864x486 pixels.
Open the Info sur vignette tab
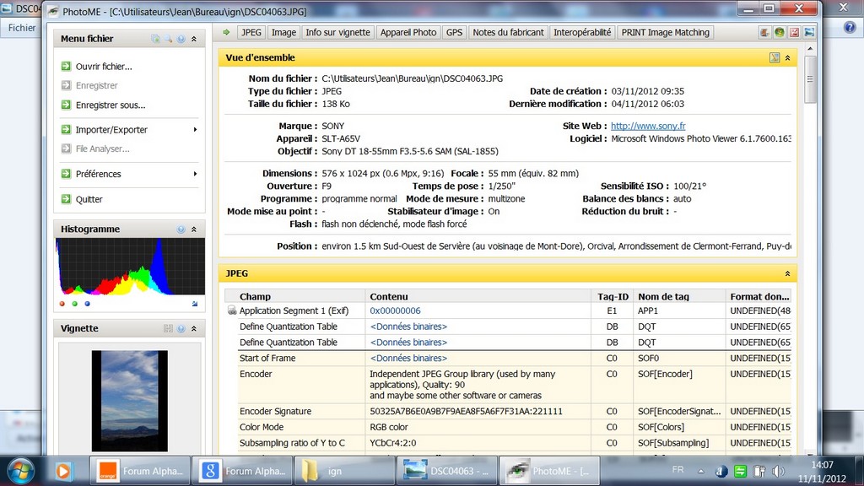click(337, 33)
